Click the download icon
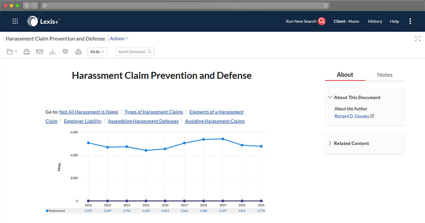The height and width of the screenshot is (223, 425). coord(52,52)
